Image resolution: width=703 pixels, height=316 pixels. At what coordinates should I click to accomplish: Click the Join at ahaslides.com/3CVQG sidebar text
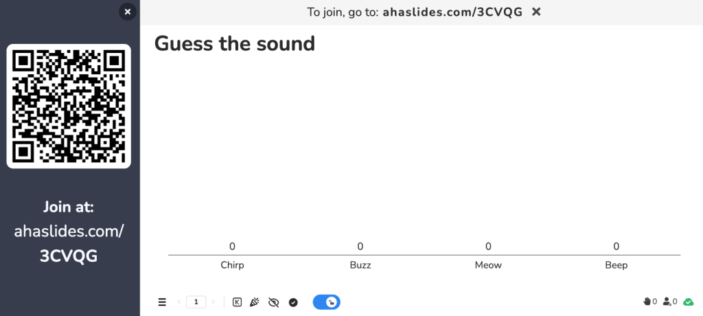tap(69, 232)
